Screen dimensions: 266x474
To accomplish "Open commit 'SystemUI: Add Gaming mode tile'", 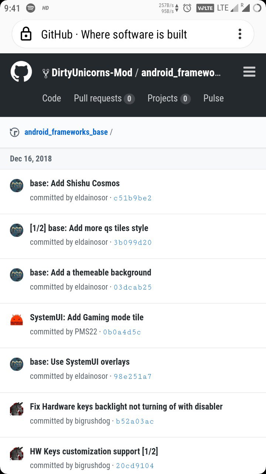I will click(x=87, y=317).
